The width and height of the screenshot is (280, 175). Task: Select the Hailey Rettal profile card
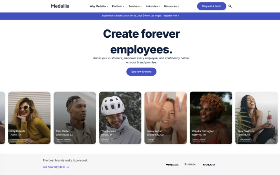[x=166, y=118]
